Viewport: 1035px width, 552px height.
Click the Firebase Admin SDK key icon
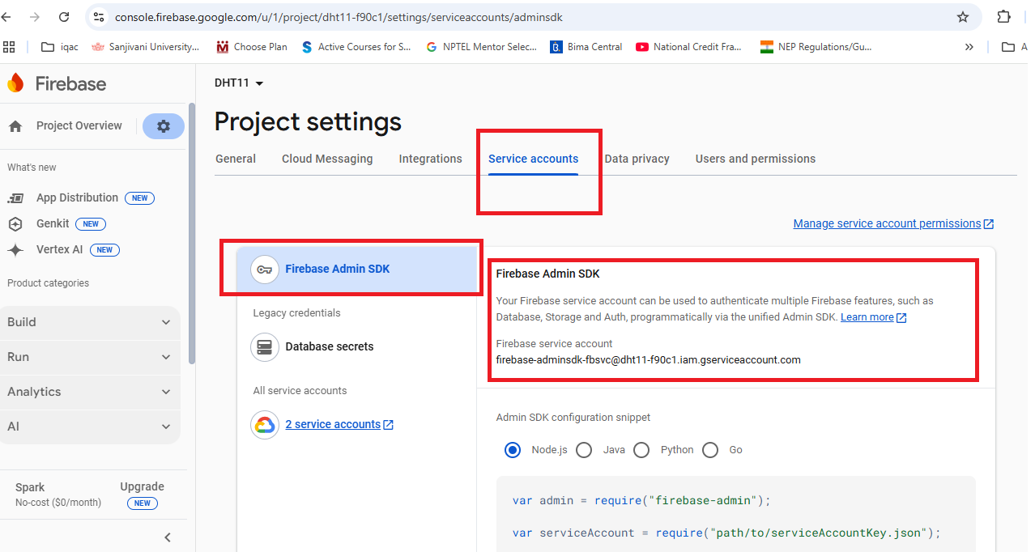pyautogui.click(x=265, y=270)
